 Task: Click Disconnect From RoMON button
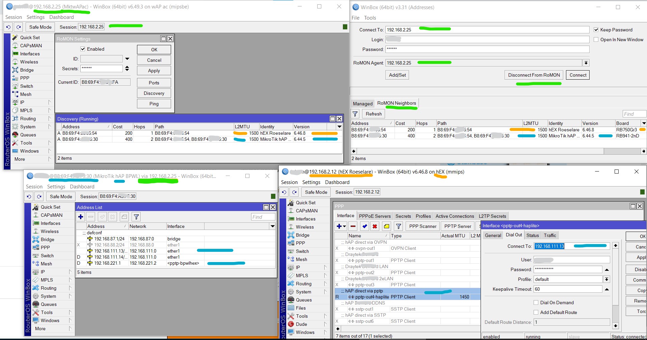coord(534,75)
